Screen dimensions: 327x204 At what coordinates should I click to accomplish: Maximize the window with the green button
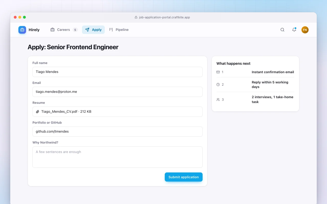coord(25,17)
